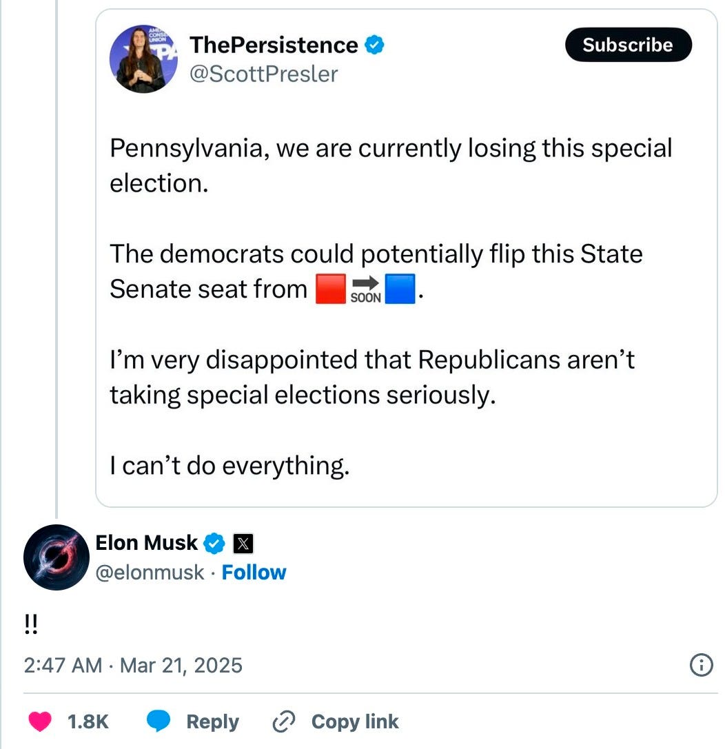Click the Mar 21, 2025 timestamp

click(131, 664)
